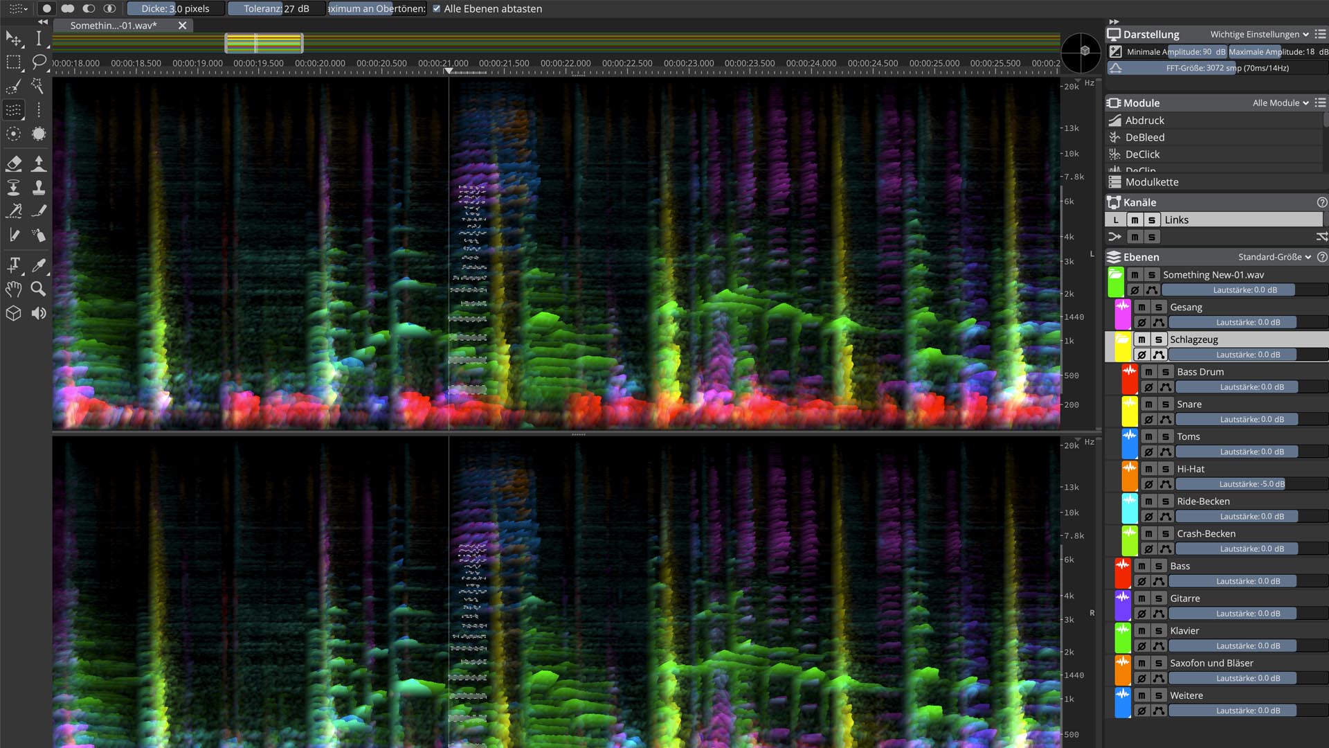1329x748 pixels.
Task: Select the eyedropper tool
Action: click(39, 265)
